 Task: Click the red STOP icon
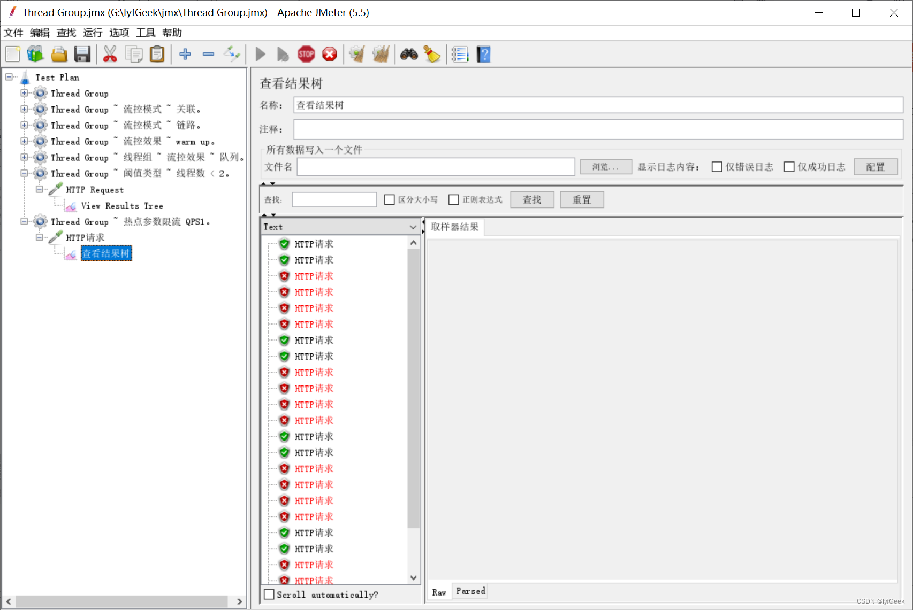[x=306, y=54]
